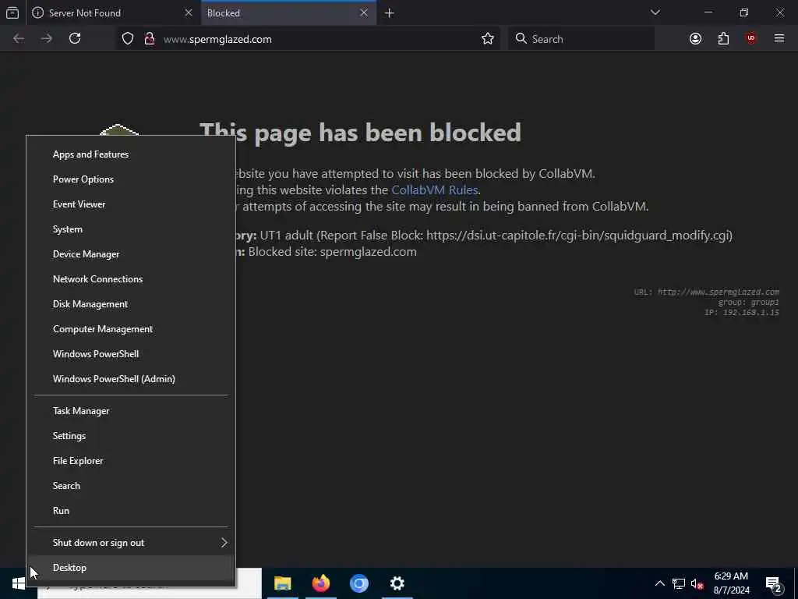
Task: Open the notification center in taskbar
Action: click(x=773, y=583)
